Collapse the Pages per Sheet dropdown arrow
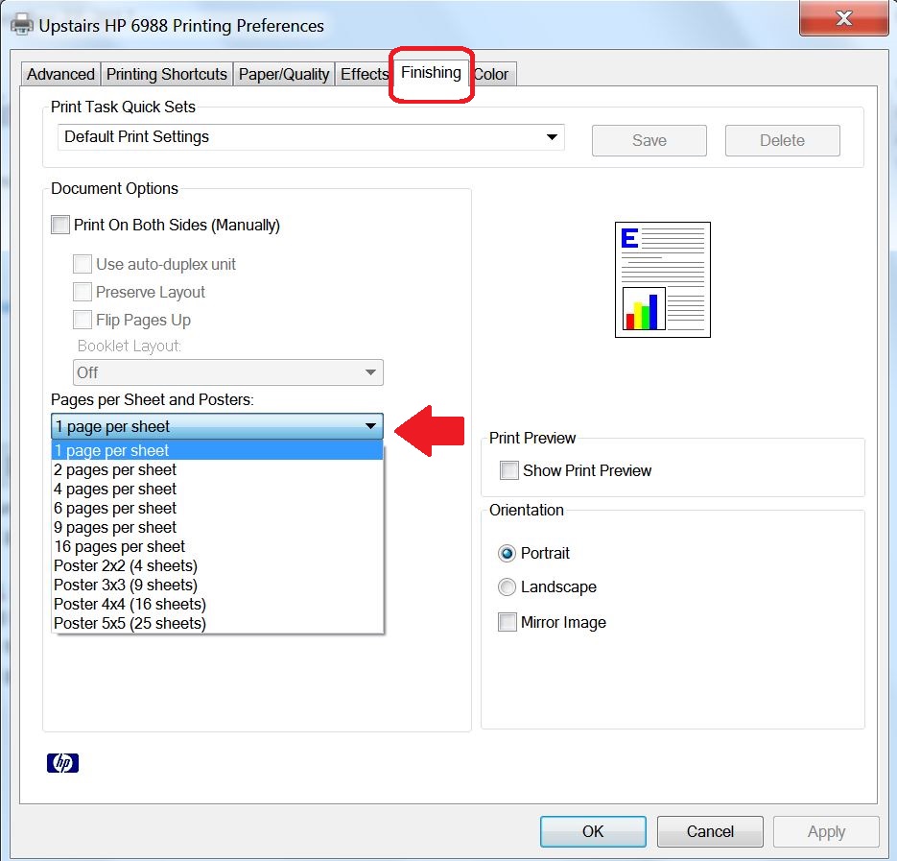Screen dimensions: 897x861 [370, 426]
